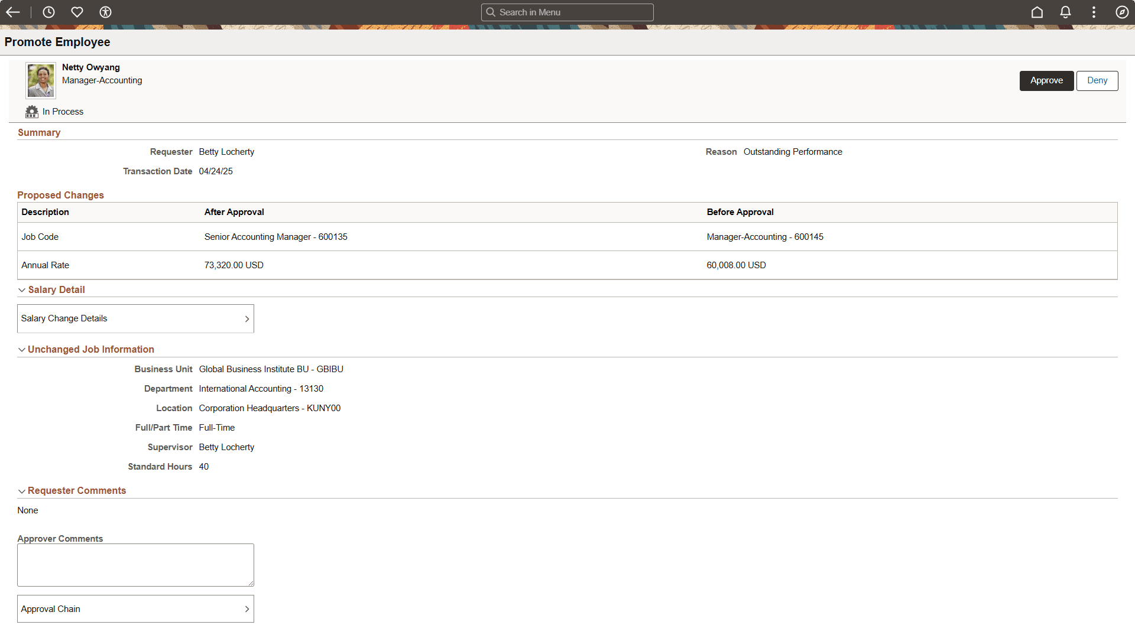The image size is (1135, 638).
Task: Go to Home page icon
Action: point(1037,12)
